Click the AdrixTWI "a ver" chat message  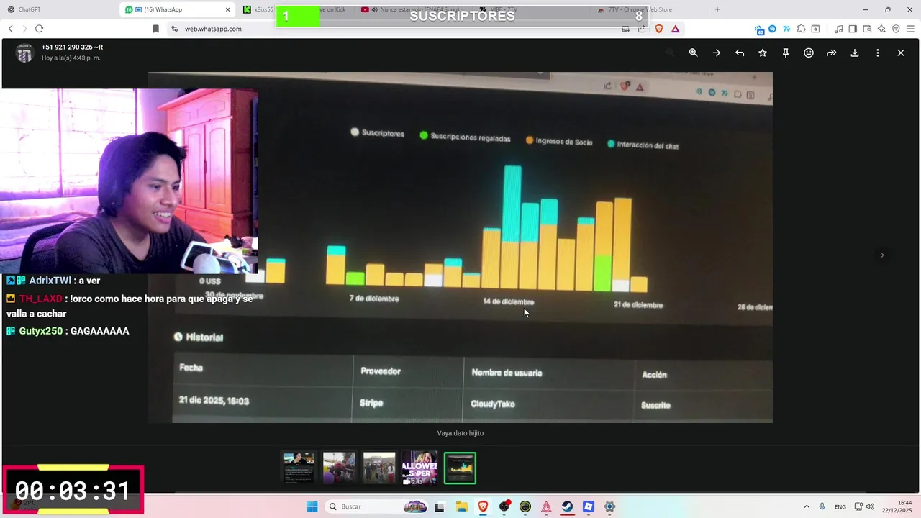tap(53, 281)
